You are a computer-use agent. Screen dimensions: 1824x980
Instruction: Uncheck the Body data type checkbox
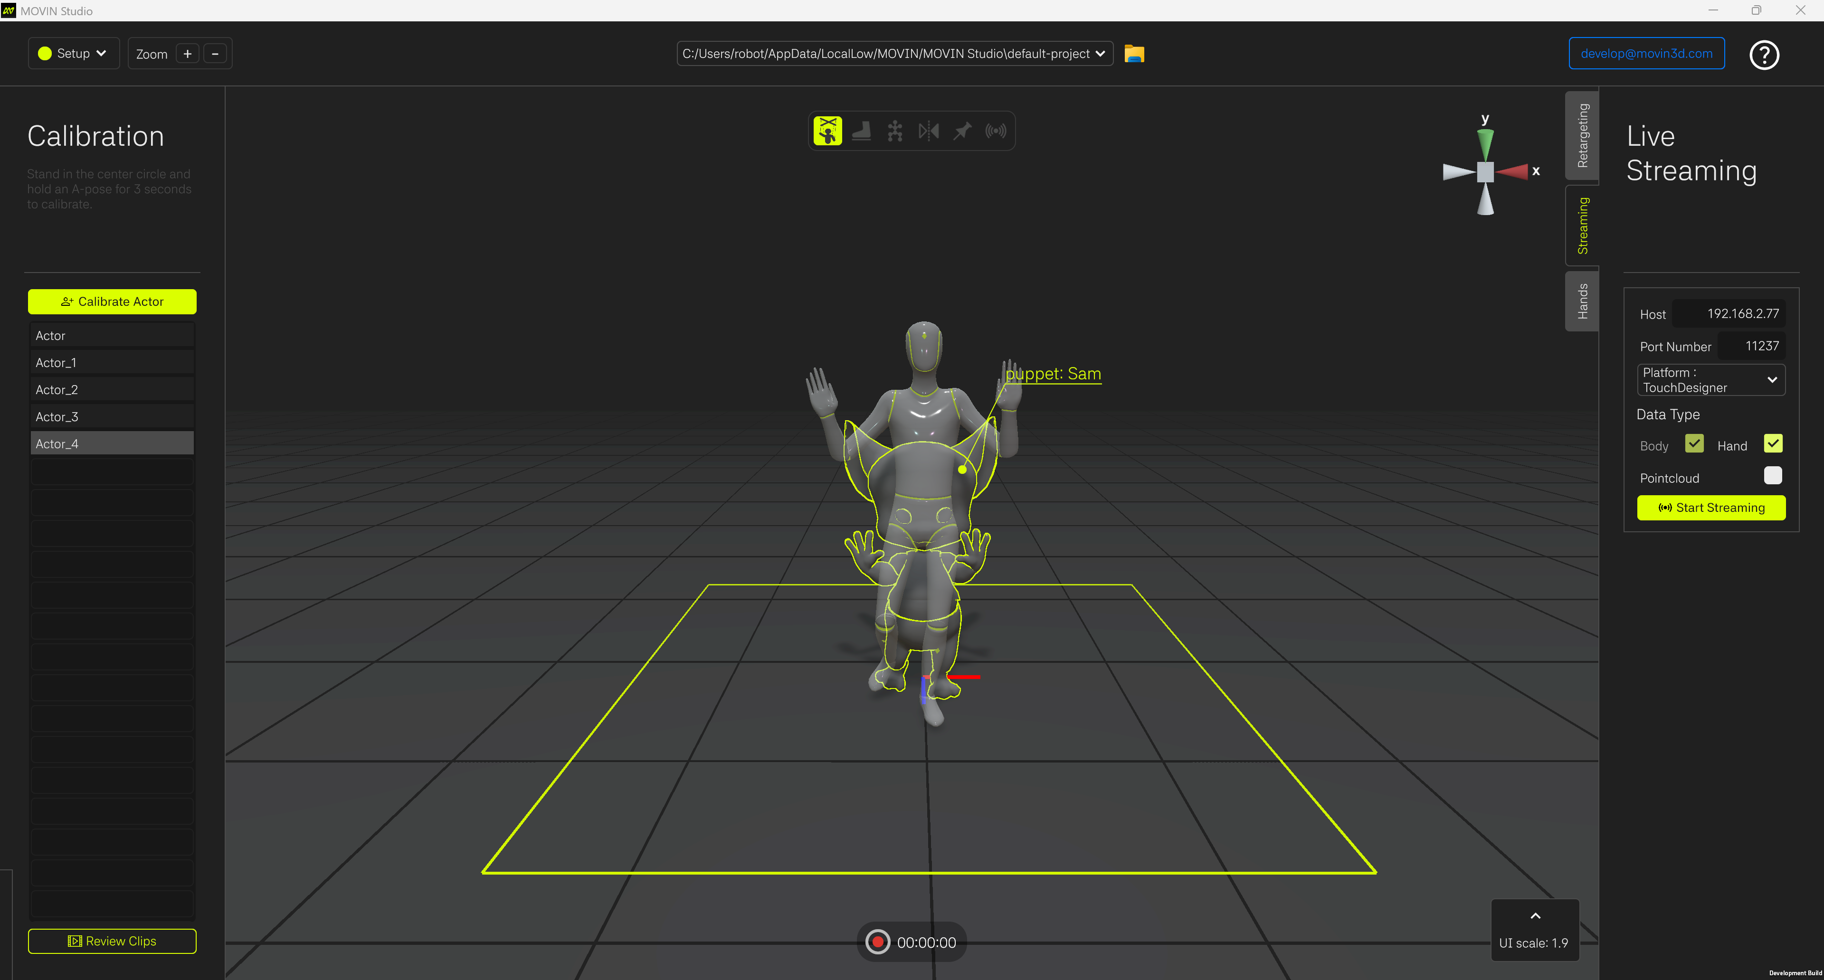(x=1694, y=443)
